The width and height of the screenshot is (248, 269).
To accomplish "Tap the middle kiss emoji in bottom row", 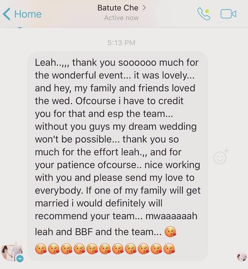I will pyautogui.click(x=105, y=249).
